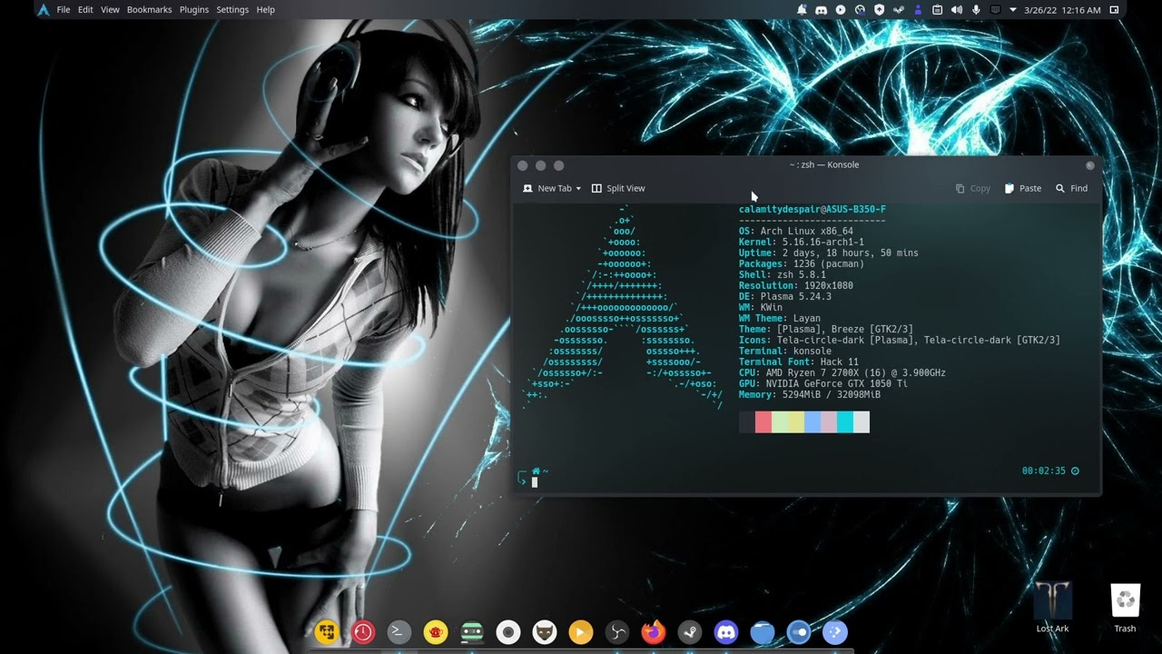The height and width of the screenshot is (654, 1162).
Task: Launch the white record-circle dock icon
Action: (508, 631)
